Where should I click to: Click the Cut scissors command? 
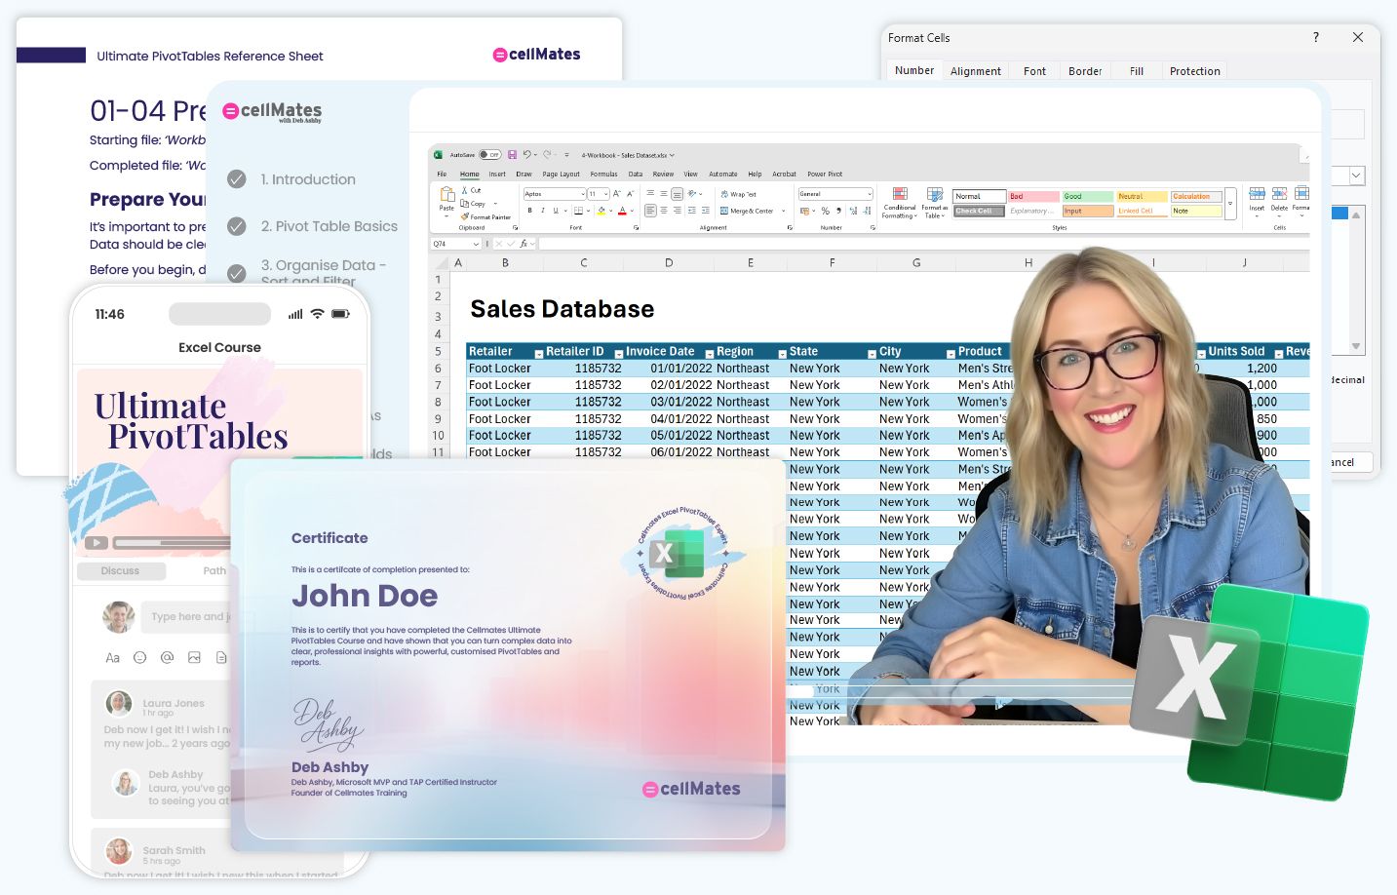point(471,190)
